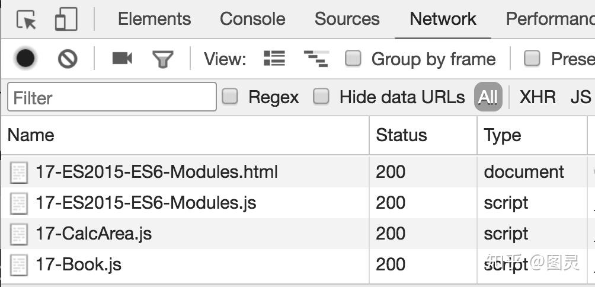
Task: Select the inspect element cursor icon
Action: pos(26,20)
